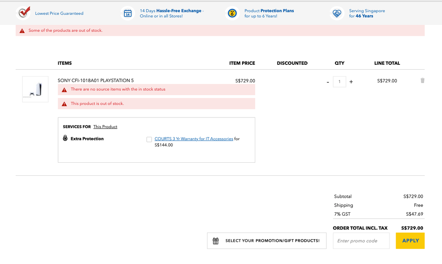Click the Lowest Price Guaranteed checkmark icon

[x=23, y=13]
